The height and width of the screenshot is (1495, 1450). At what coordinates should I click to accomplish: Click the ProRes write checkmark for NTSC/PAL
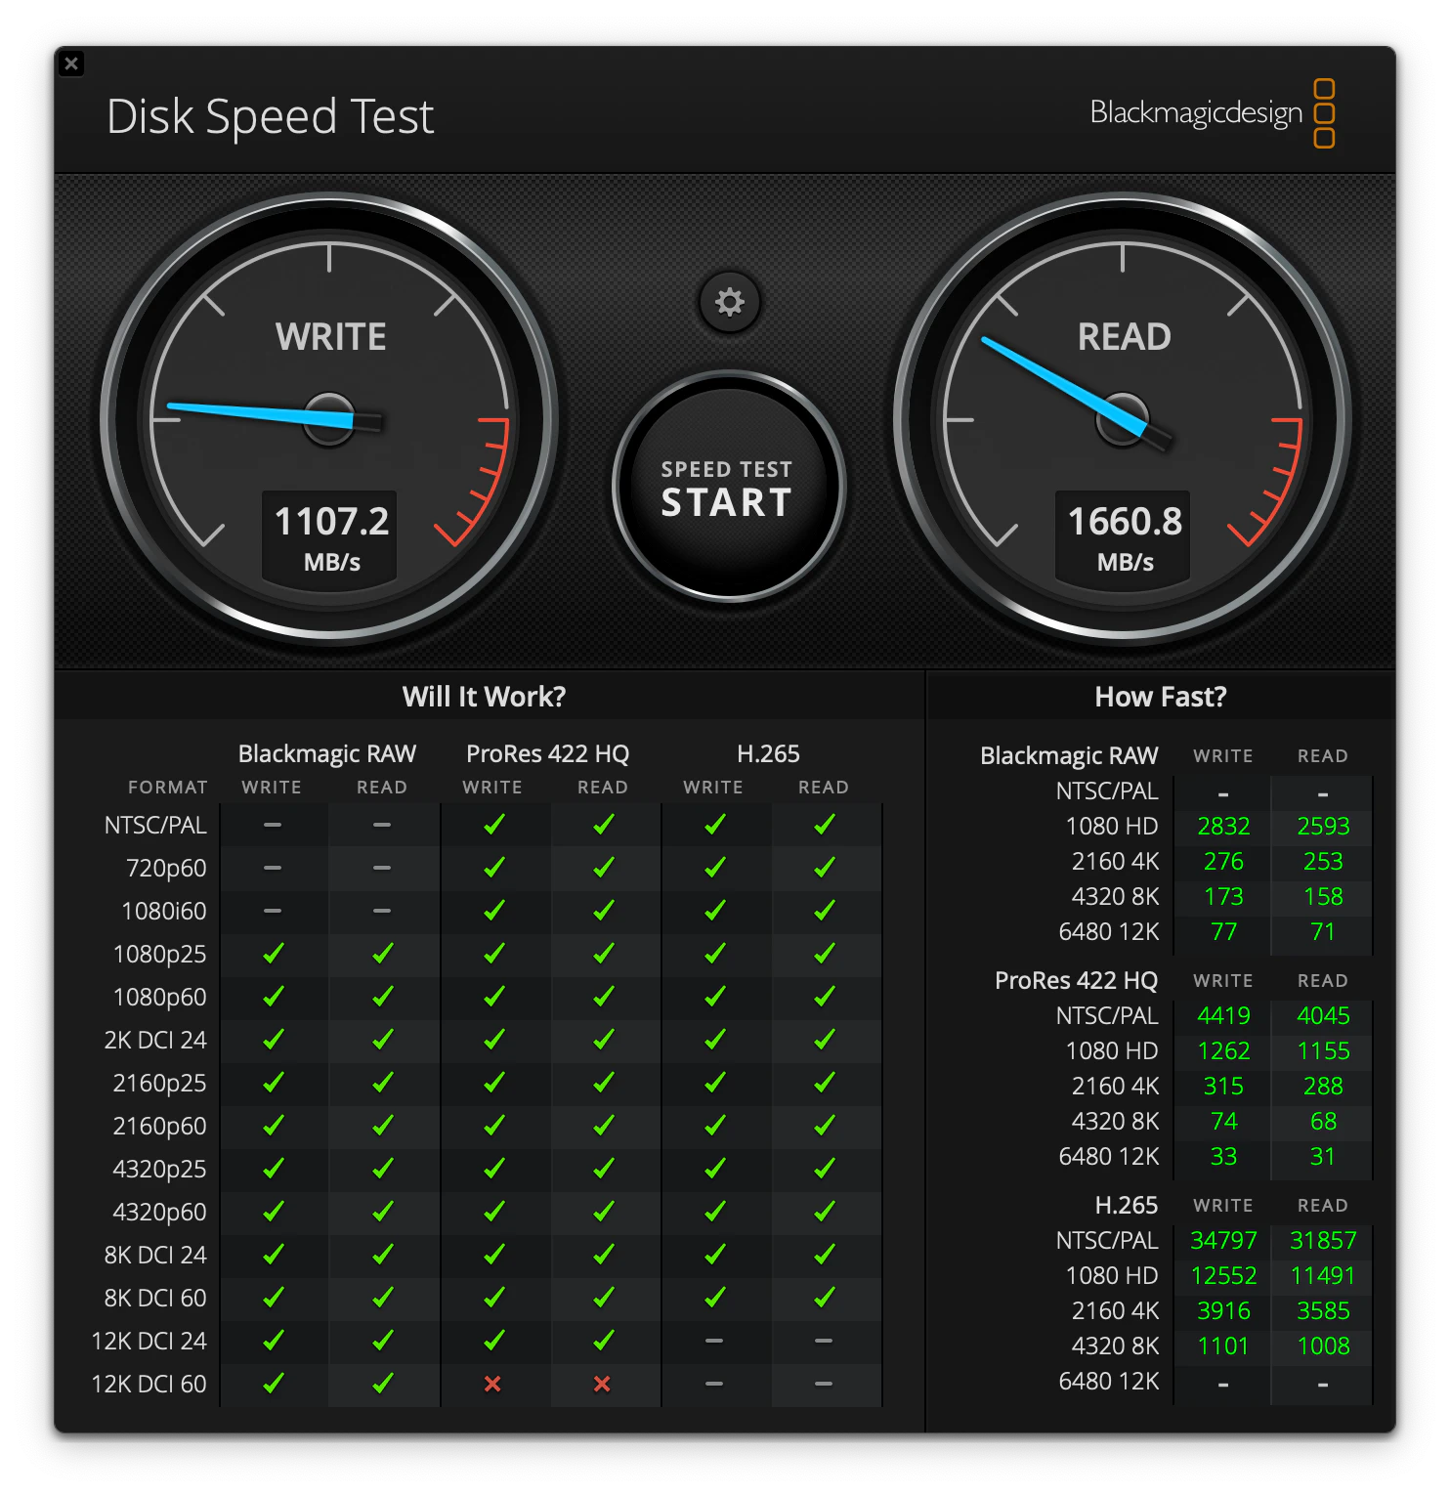[494, 825]
